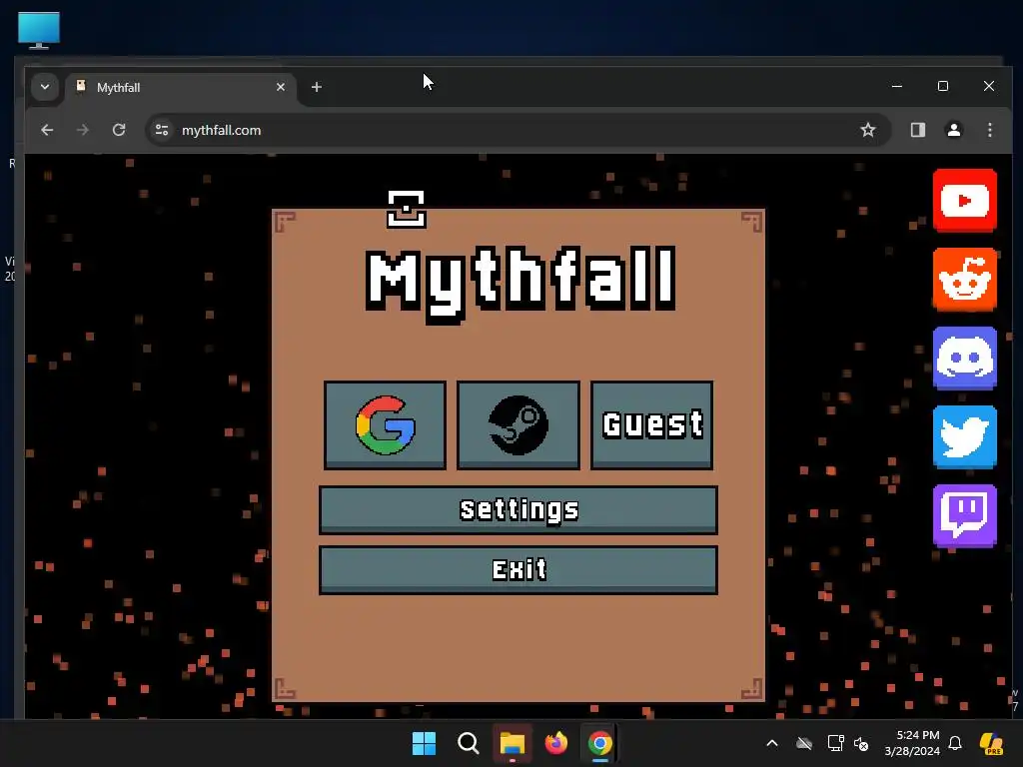Viewport: 1023px width, 767px height.
Task: Click the fullscreen icon above the Mythfall title
Action: pyautogui.click(x=407, y=210)
